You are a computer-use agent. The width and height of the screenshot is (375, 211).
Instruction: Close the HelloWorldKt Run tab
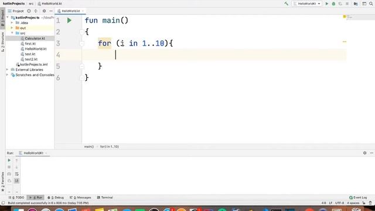[x=46, y=153]
